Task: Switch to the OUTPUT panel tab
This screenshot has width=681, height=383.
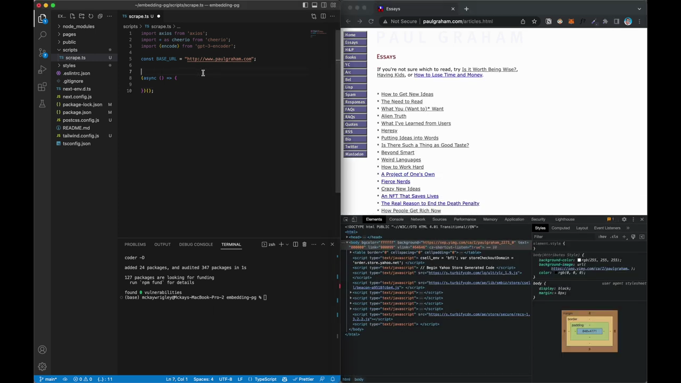Action: coord(162,244)
